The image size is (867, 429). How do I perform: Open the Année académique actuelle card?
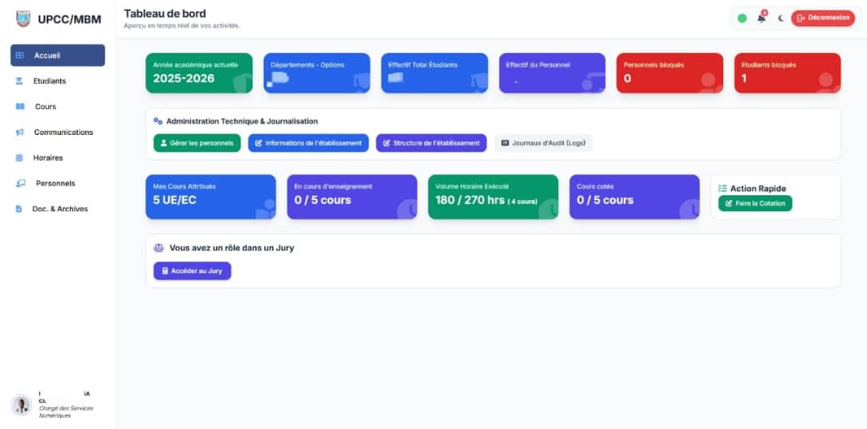tap(199, 72)
